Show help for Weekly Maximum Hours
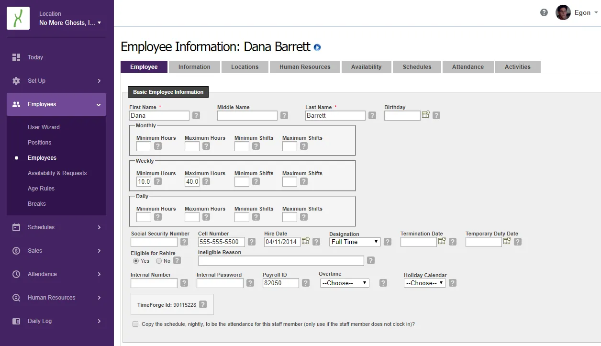This screenshot has height=346, width=601. click(206, 181)
